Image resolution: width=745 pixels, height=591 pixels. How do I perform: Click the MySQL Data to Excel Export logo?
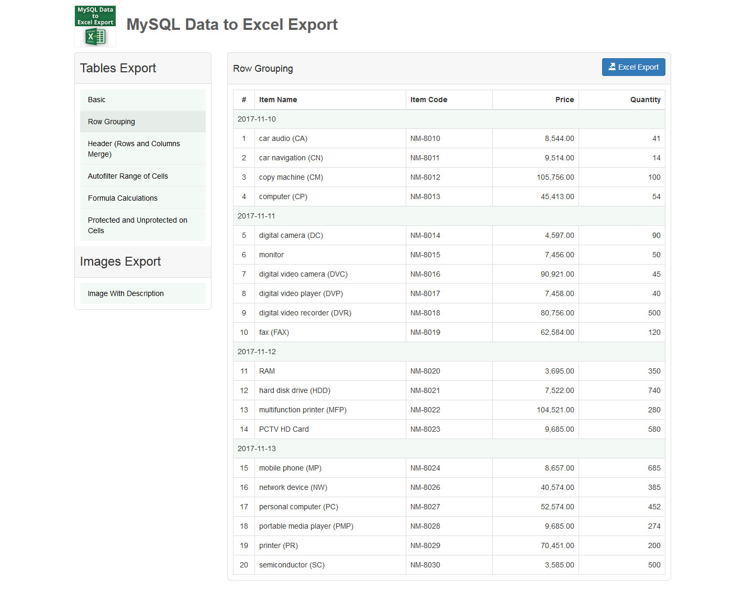[x=95, y=25]
